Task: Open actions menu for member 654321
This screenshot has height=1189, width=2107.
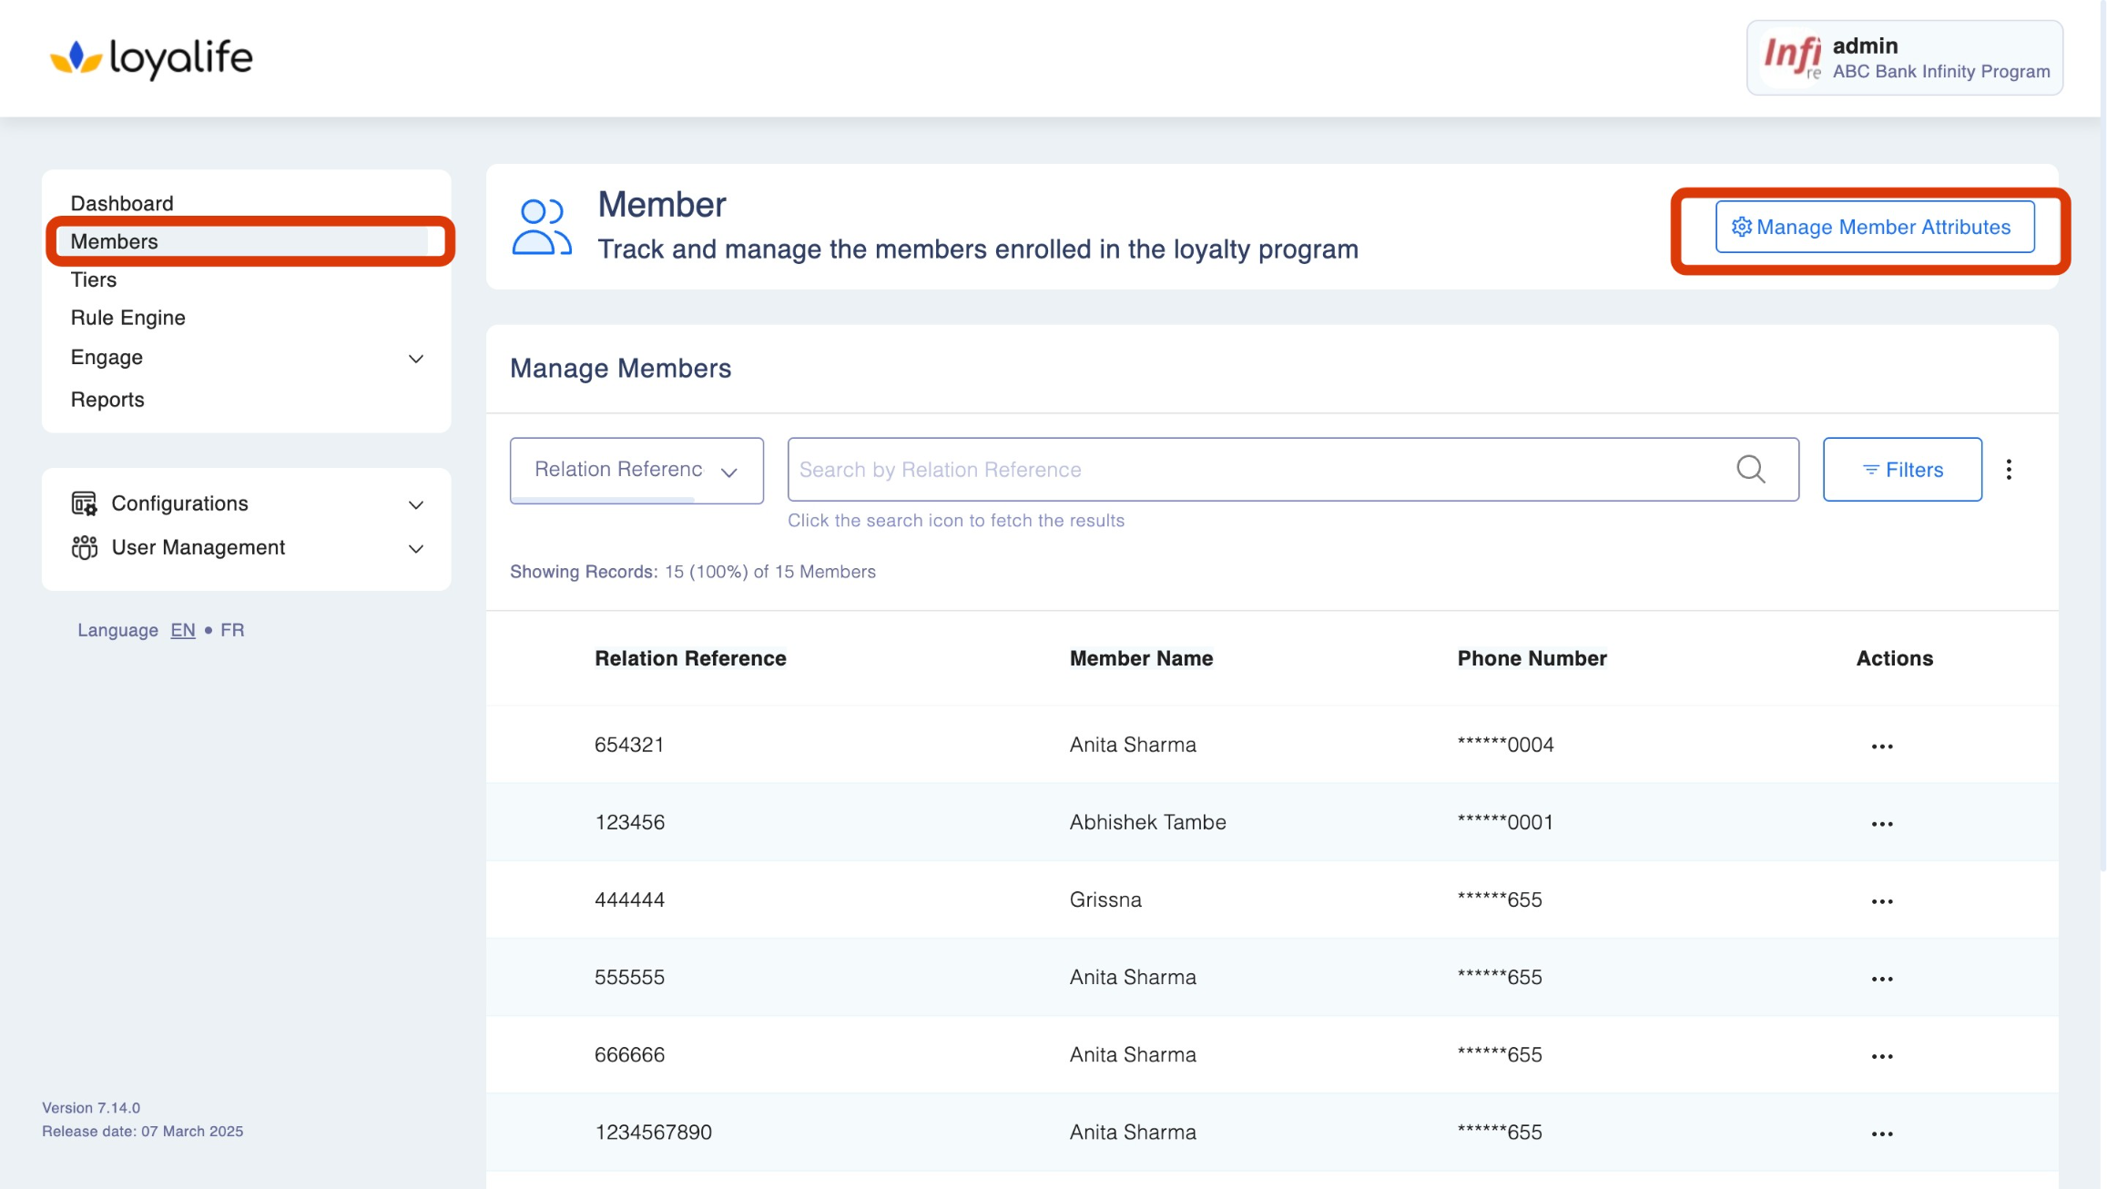Action: coord(1882,746)
